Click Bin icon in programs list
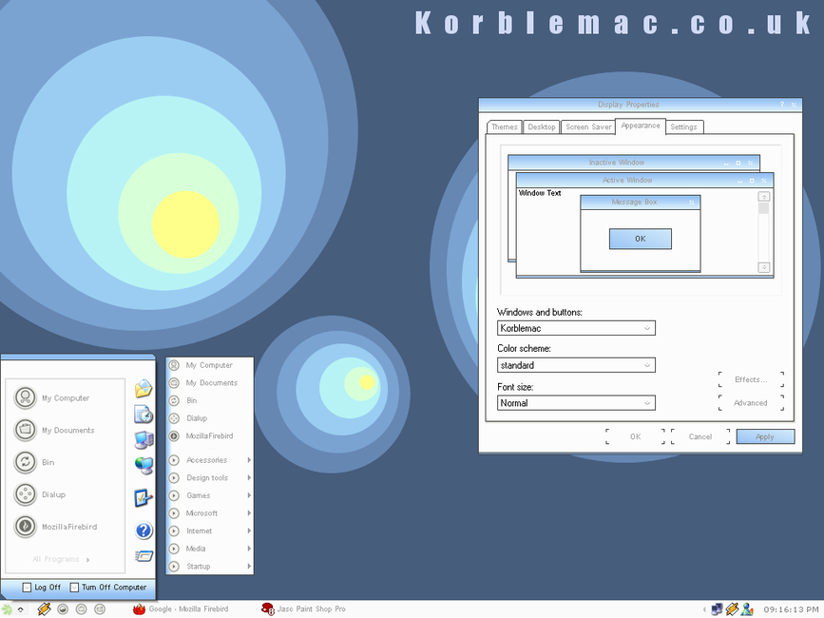 click(174, 400)
